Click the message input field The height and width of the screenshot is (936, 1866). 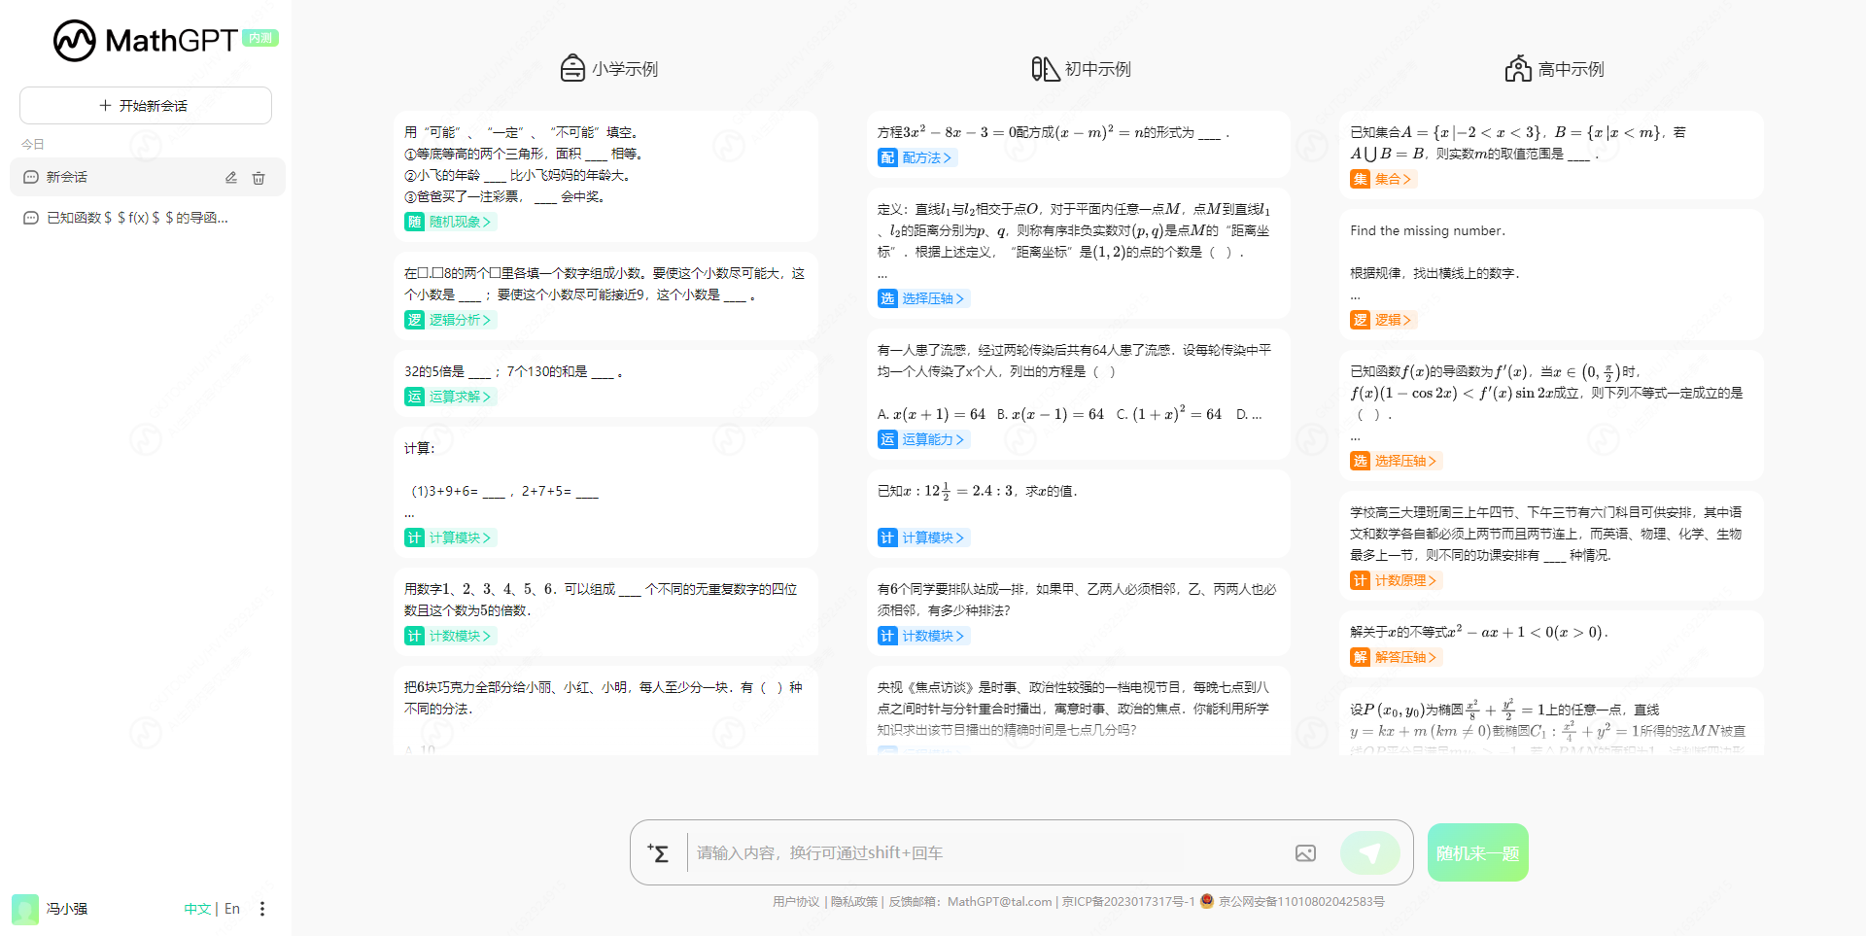point(982,853)
